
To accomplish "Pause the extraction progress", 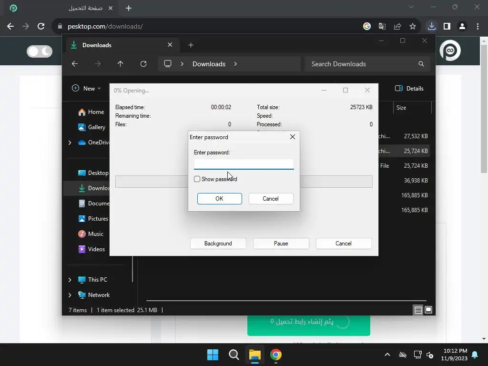I will click(281, 244).
